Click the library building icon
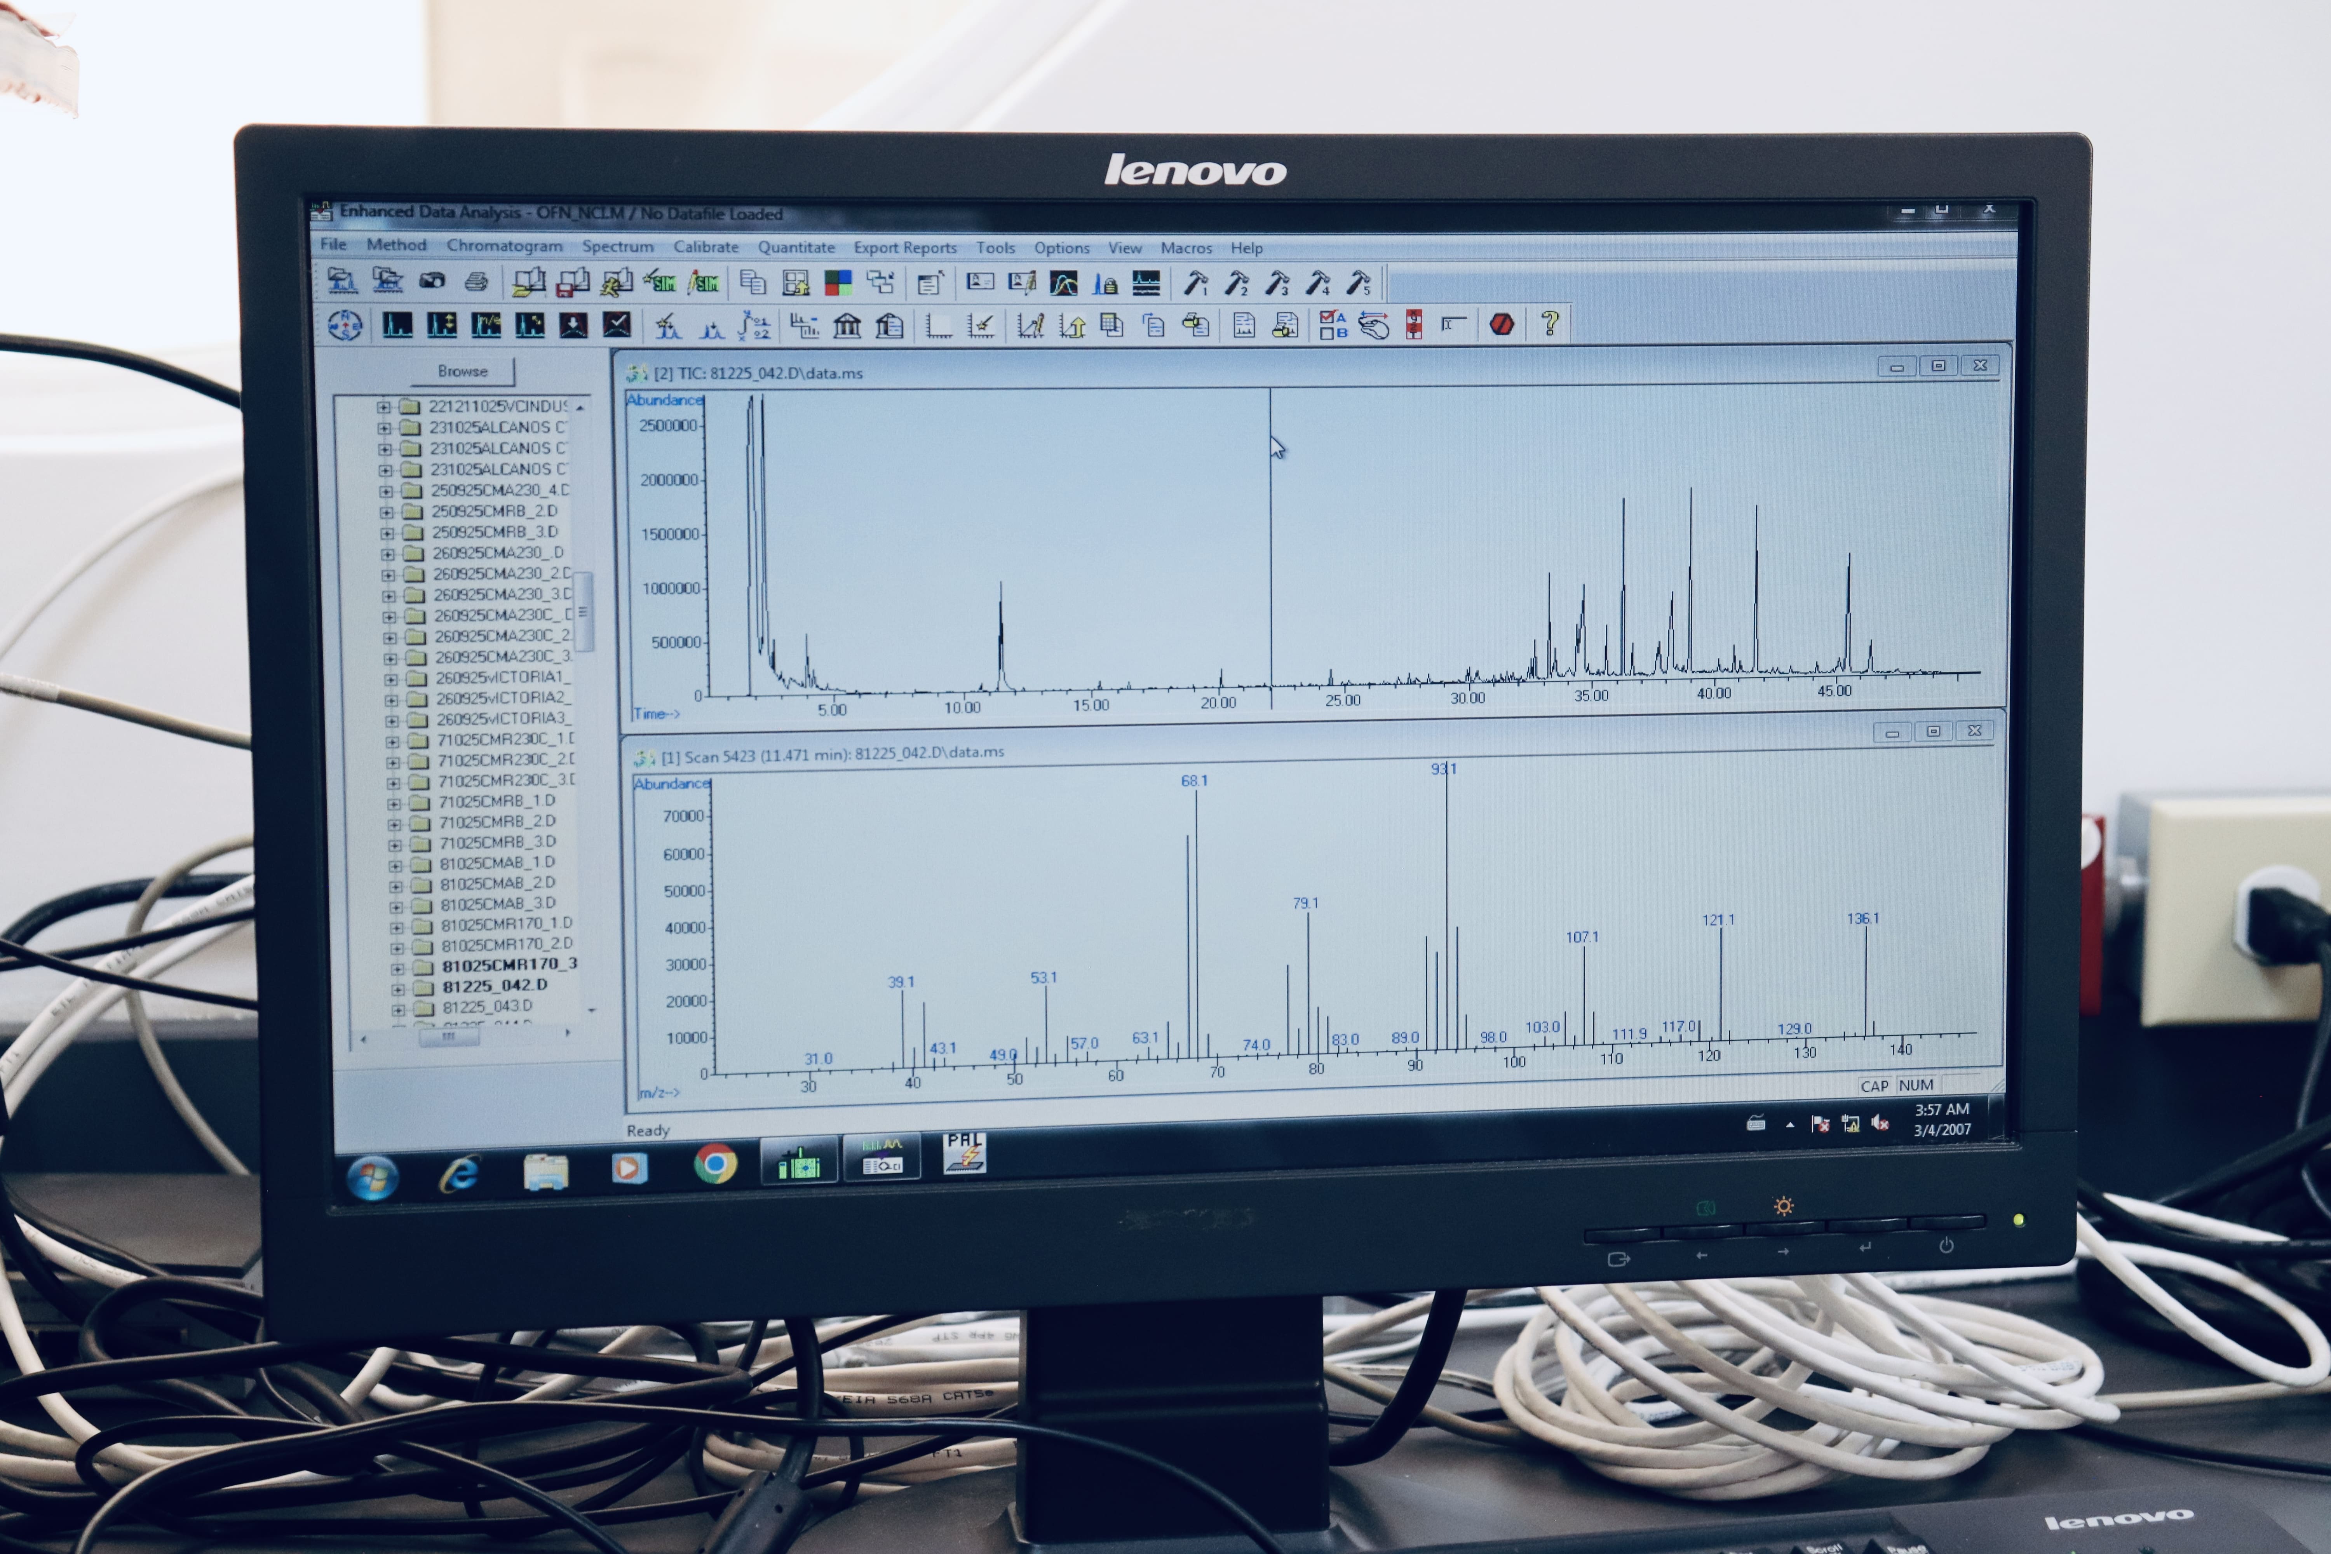The width and height of the screenshot is (2331, 1554). [847, 325]
